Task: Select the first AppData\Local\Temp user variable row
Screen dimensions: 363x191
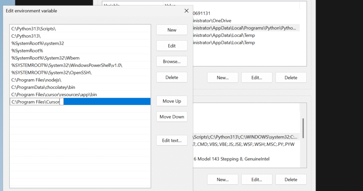Action: [246, 35]
